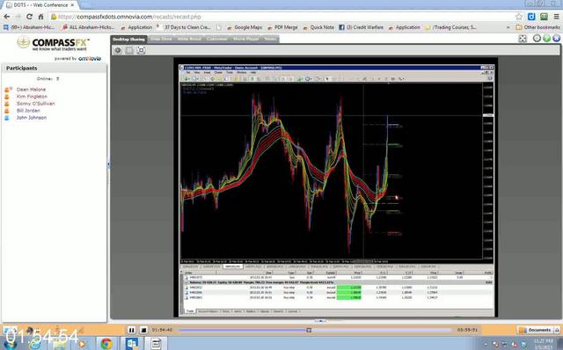
Task: Click the omNovia powered-by logo
Action: point(90,59)
